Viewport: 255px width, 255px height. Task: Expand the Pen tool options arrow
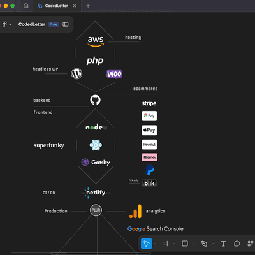coord(212,244)
